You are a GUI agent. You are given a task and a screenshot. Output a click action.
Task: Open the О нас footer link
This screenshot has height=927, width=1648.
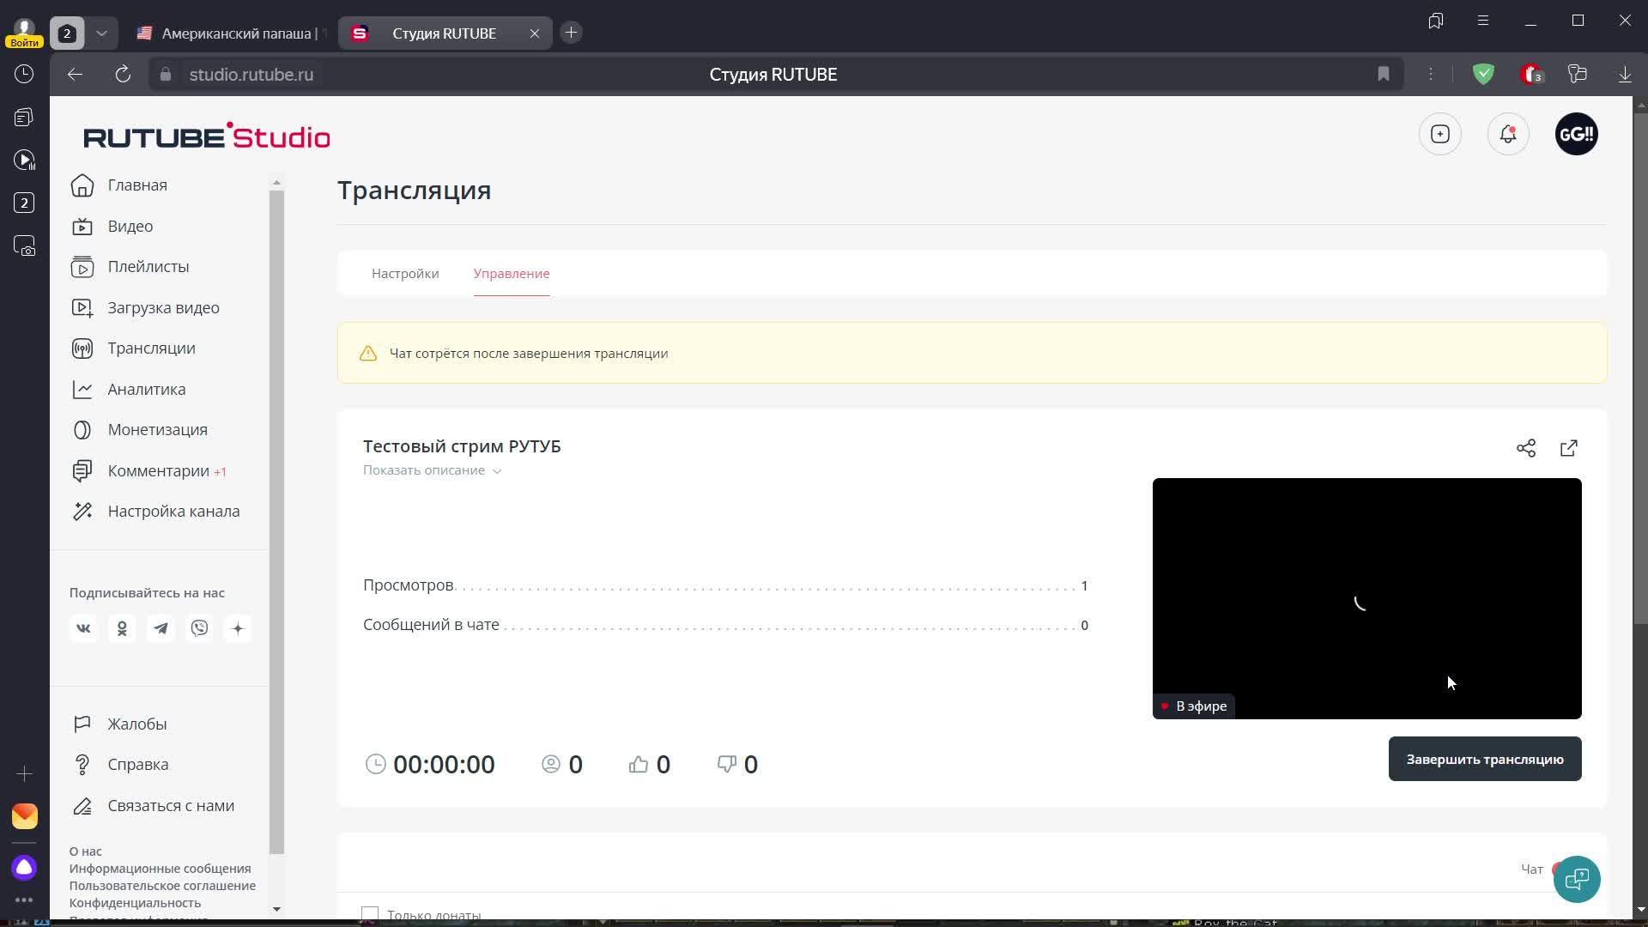click(86, 851)
